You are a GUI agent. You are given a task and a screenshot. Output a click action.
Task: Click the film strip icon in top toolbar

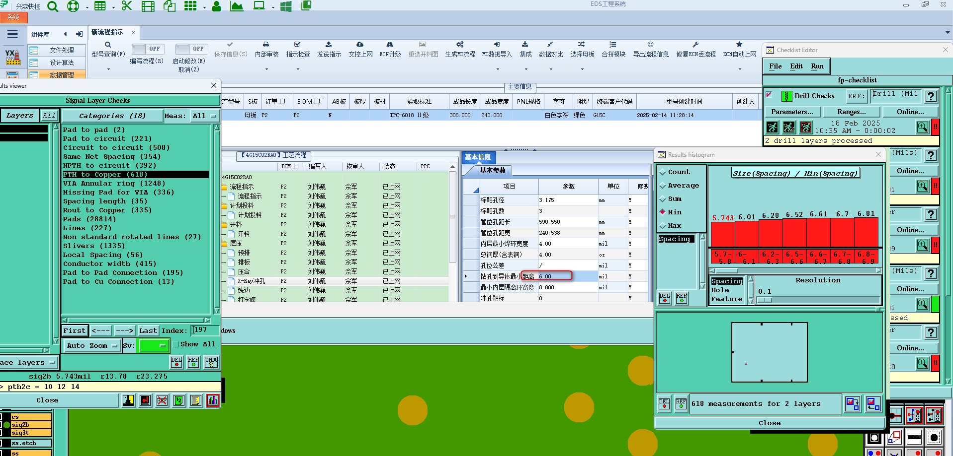coord(148,6)
